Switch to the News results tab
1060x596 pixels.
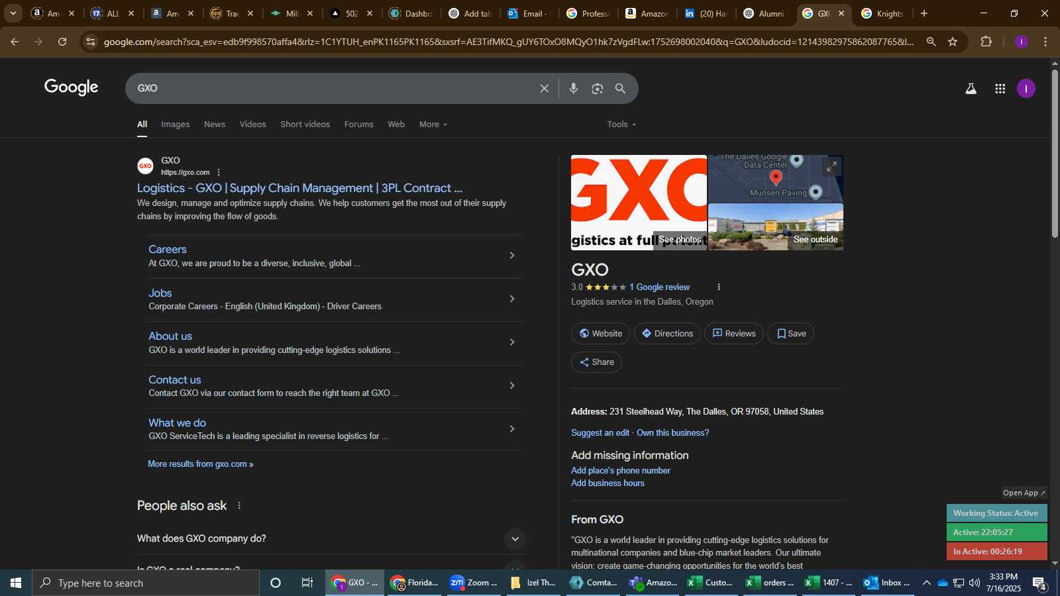tap(215, 124)
